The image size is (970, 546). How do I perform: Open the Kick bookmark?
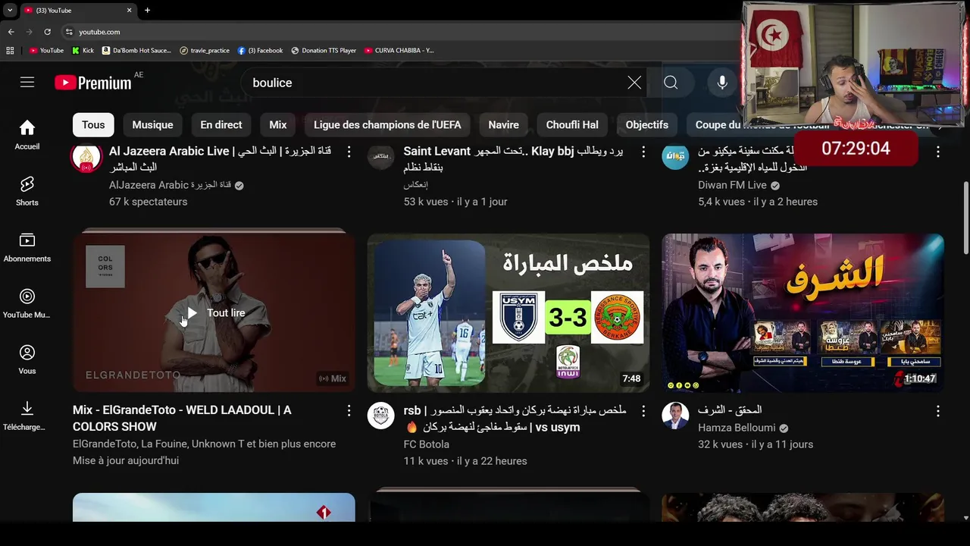[x=83, y=51]
